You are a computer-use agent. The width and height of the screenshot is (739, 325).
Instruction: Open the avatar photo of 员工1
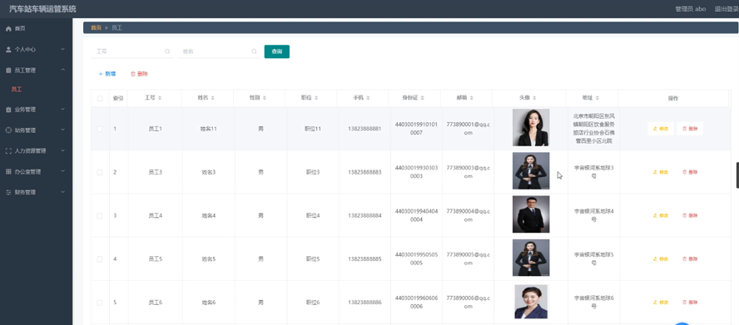[531, 128]
